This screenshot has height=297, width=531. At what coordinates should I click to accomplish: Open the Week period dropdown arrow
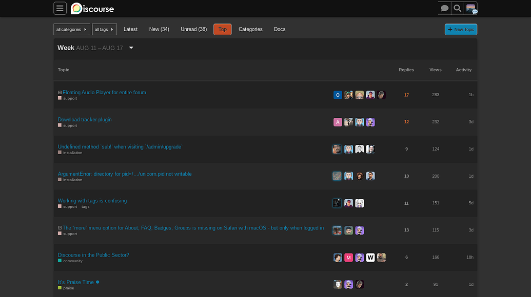click(131, 48)
